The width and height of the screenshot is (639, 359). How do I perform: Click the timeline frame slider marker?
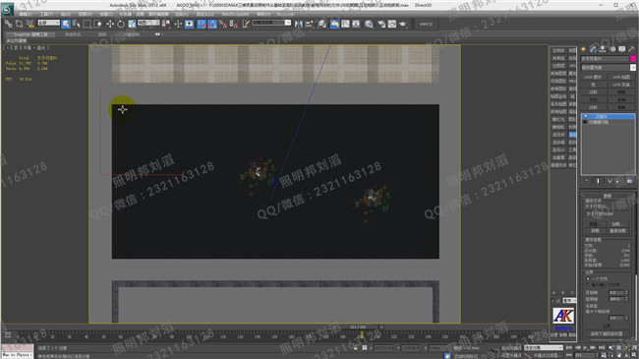(362, 335)
